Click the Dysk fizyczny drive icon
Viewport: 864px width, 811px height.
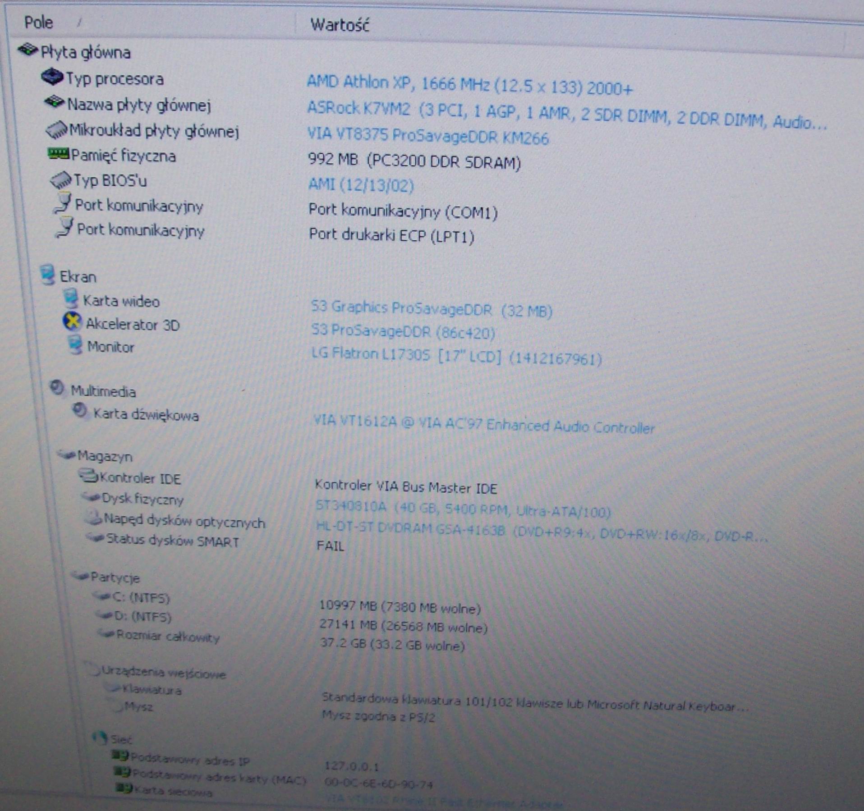point(91,496)
